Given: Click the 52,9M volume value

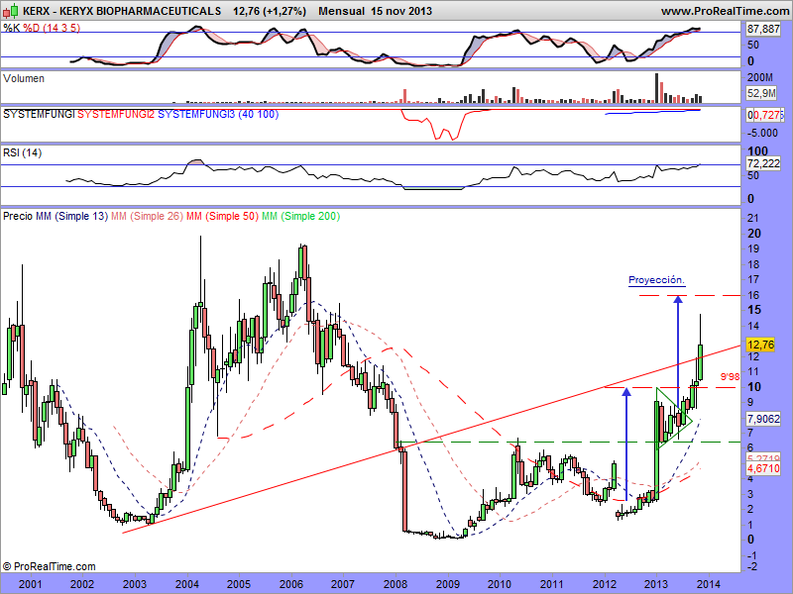Looking at the screenshot, I should point(761,93).
